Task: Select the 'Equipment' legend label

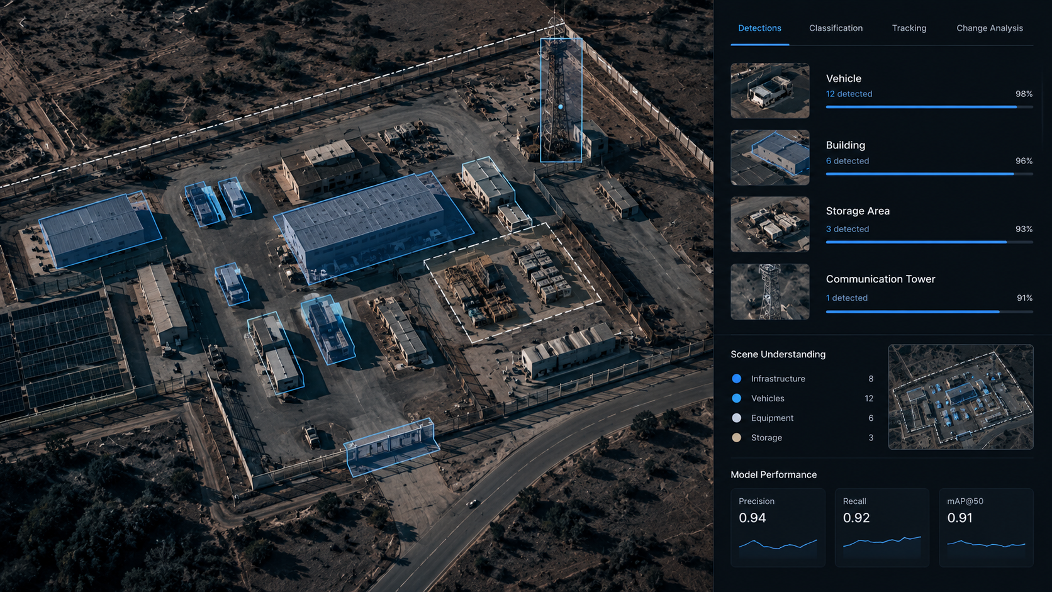Action: [772, 418]
